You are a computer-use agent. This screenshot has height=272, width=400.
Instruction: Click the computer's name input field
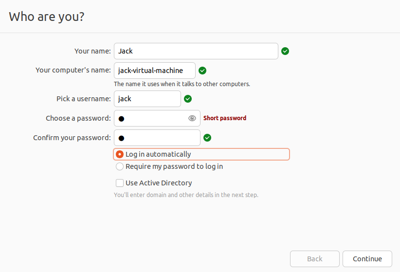coord(154,71)
